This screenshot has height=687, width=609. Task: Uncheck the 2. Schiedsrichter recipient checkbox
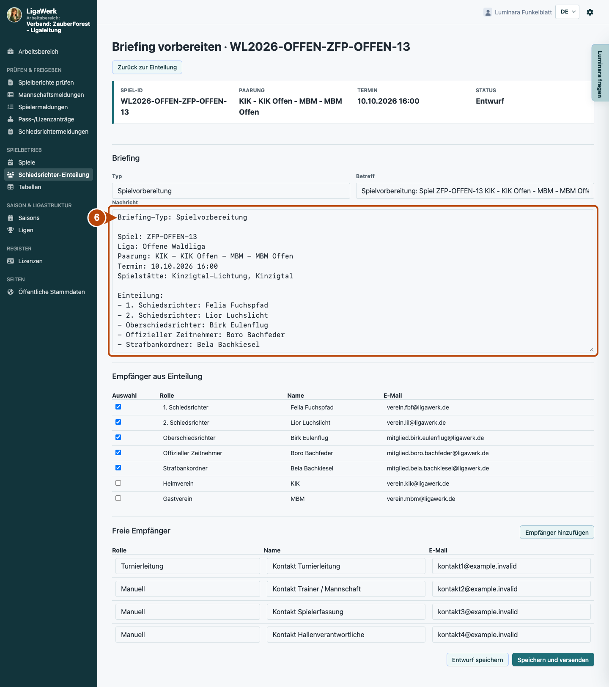tap(118, 422)
